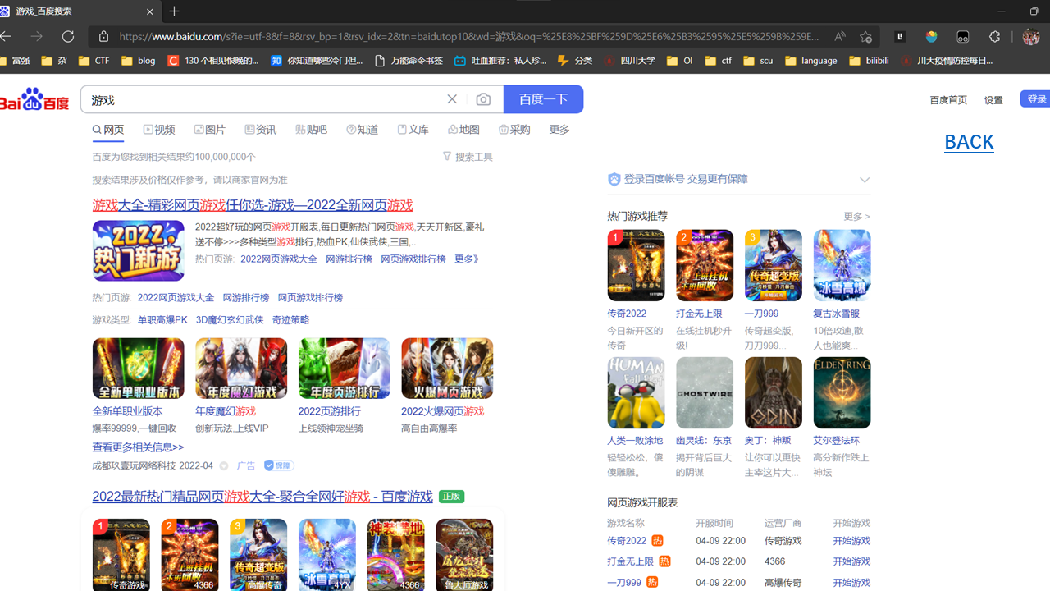Add page to favorites star icon
1050x591 pixels.
click(x=865, y=36)
